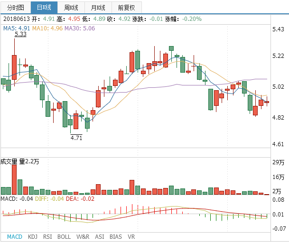The image size is (289, 244).
Task: Open the VR indicator
Action: [x=131, y=236]
